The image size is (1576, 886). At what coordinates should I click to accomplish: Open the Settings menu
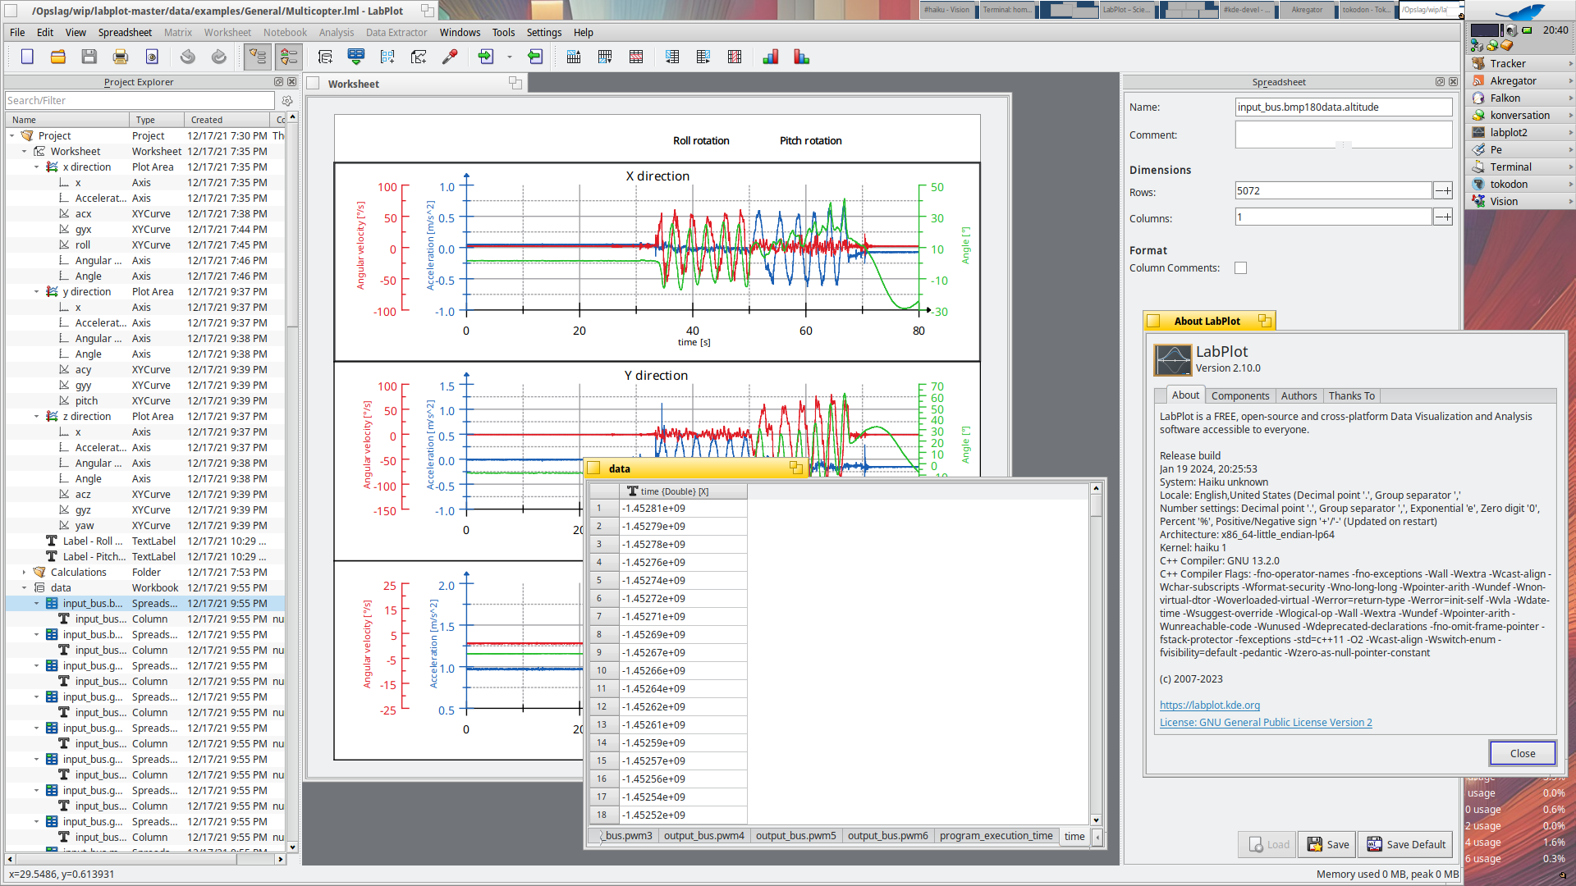click(x=544, y=33)
